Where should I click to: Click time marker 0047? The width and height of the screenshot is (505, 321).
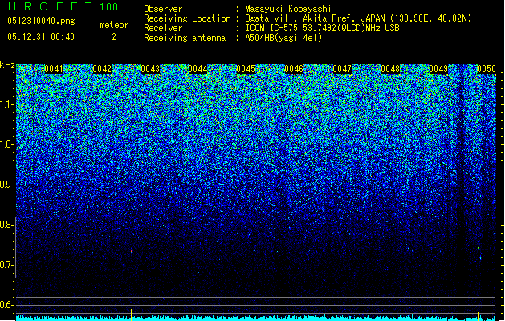click(x=342, y=69)
